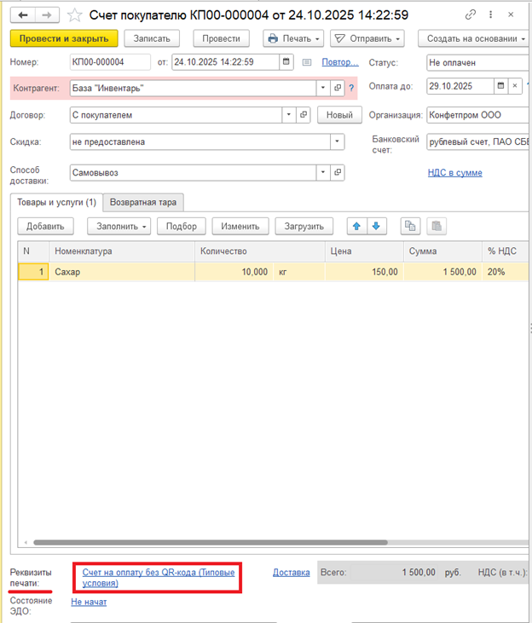Open the Создать на основании menu
Image resolution: width=532 pixels, height=623 pixels.
(x=475, y=38)
